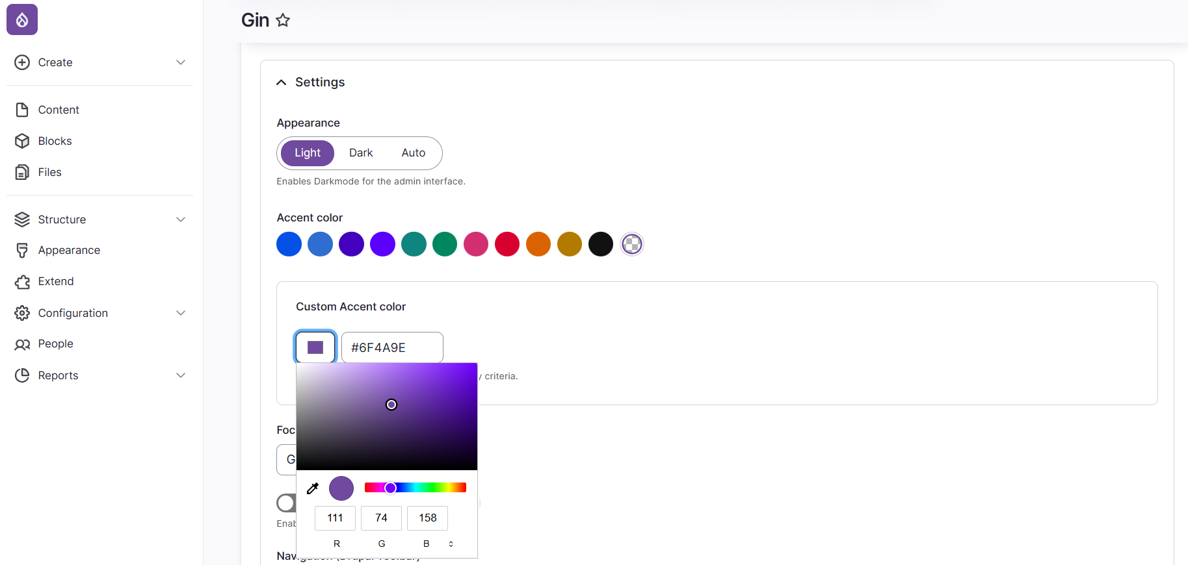The image size is (1188, 565).
Task: Click the G value field 74
Action: coord(381,518)
